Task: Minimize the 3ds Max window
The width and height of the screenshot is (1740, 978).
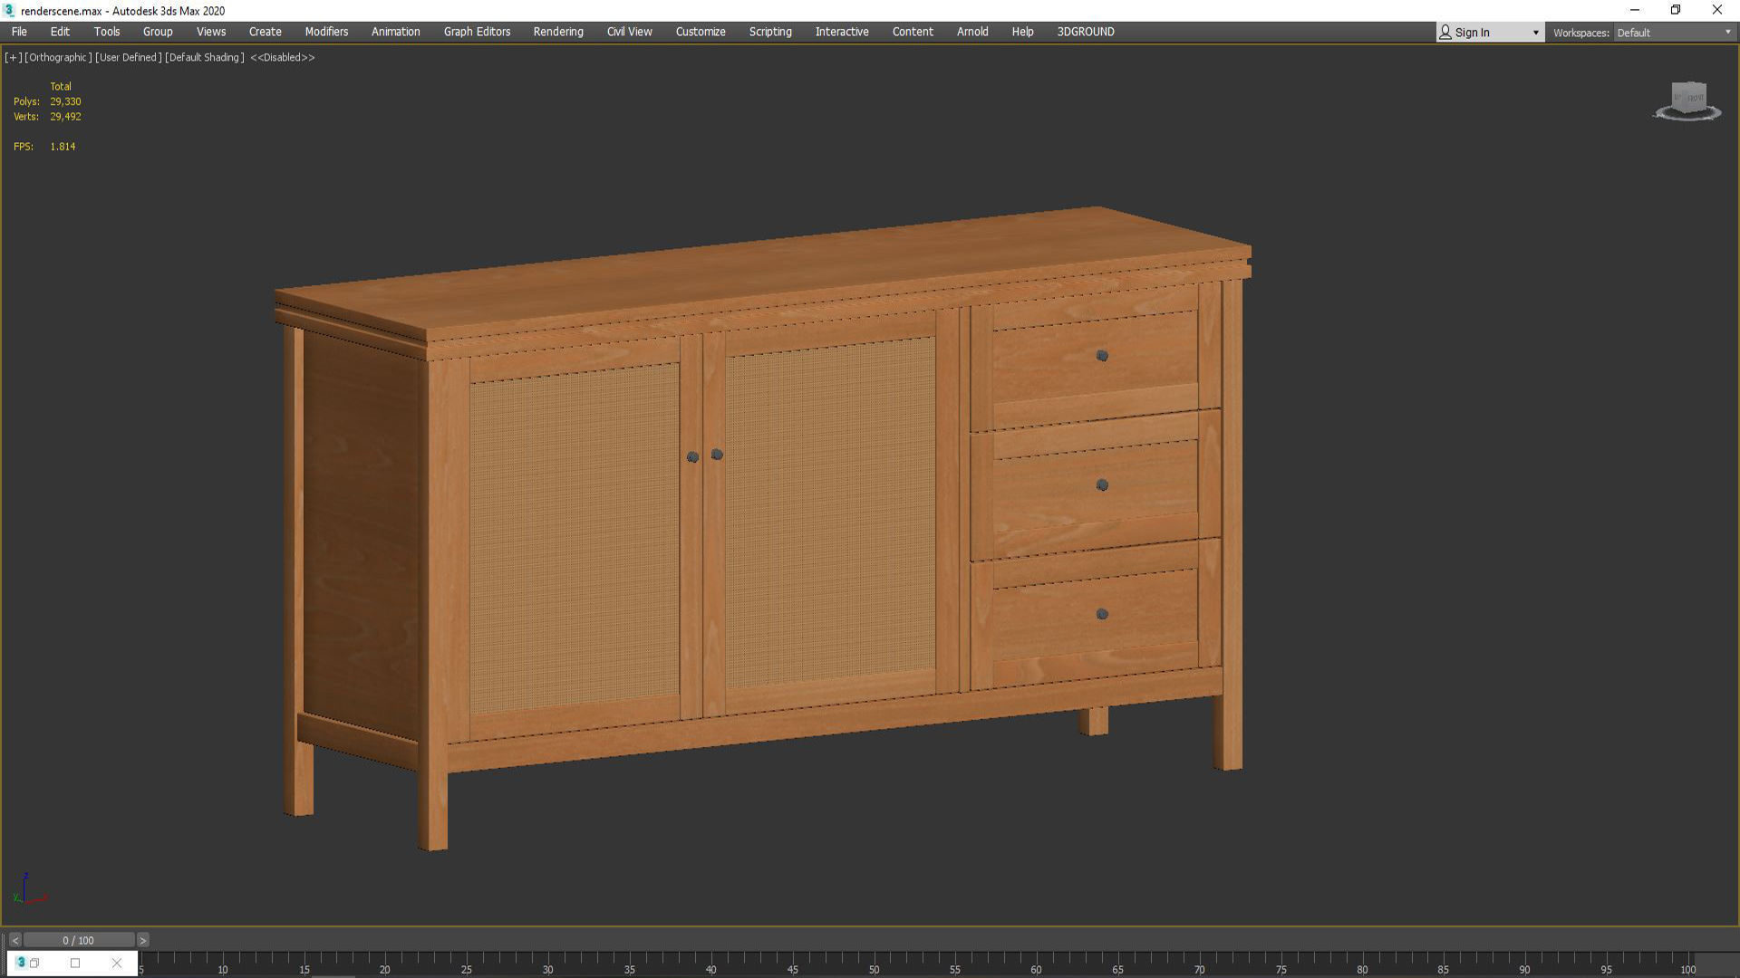Action: (1635, 10)
